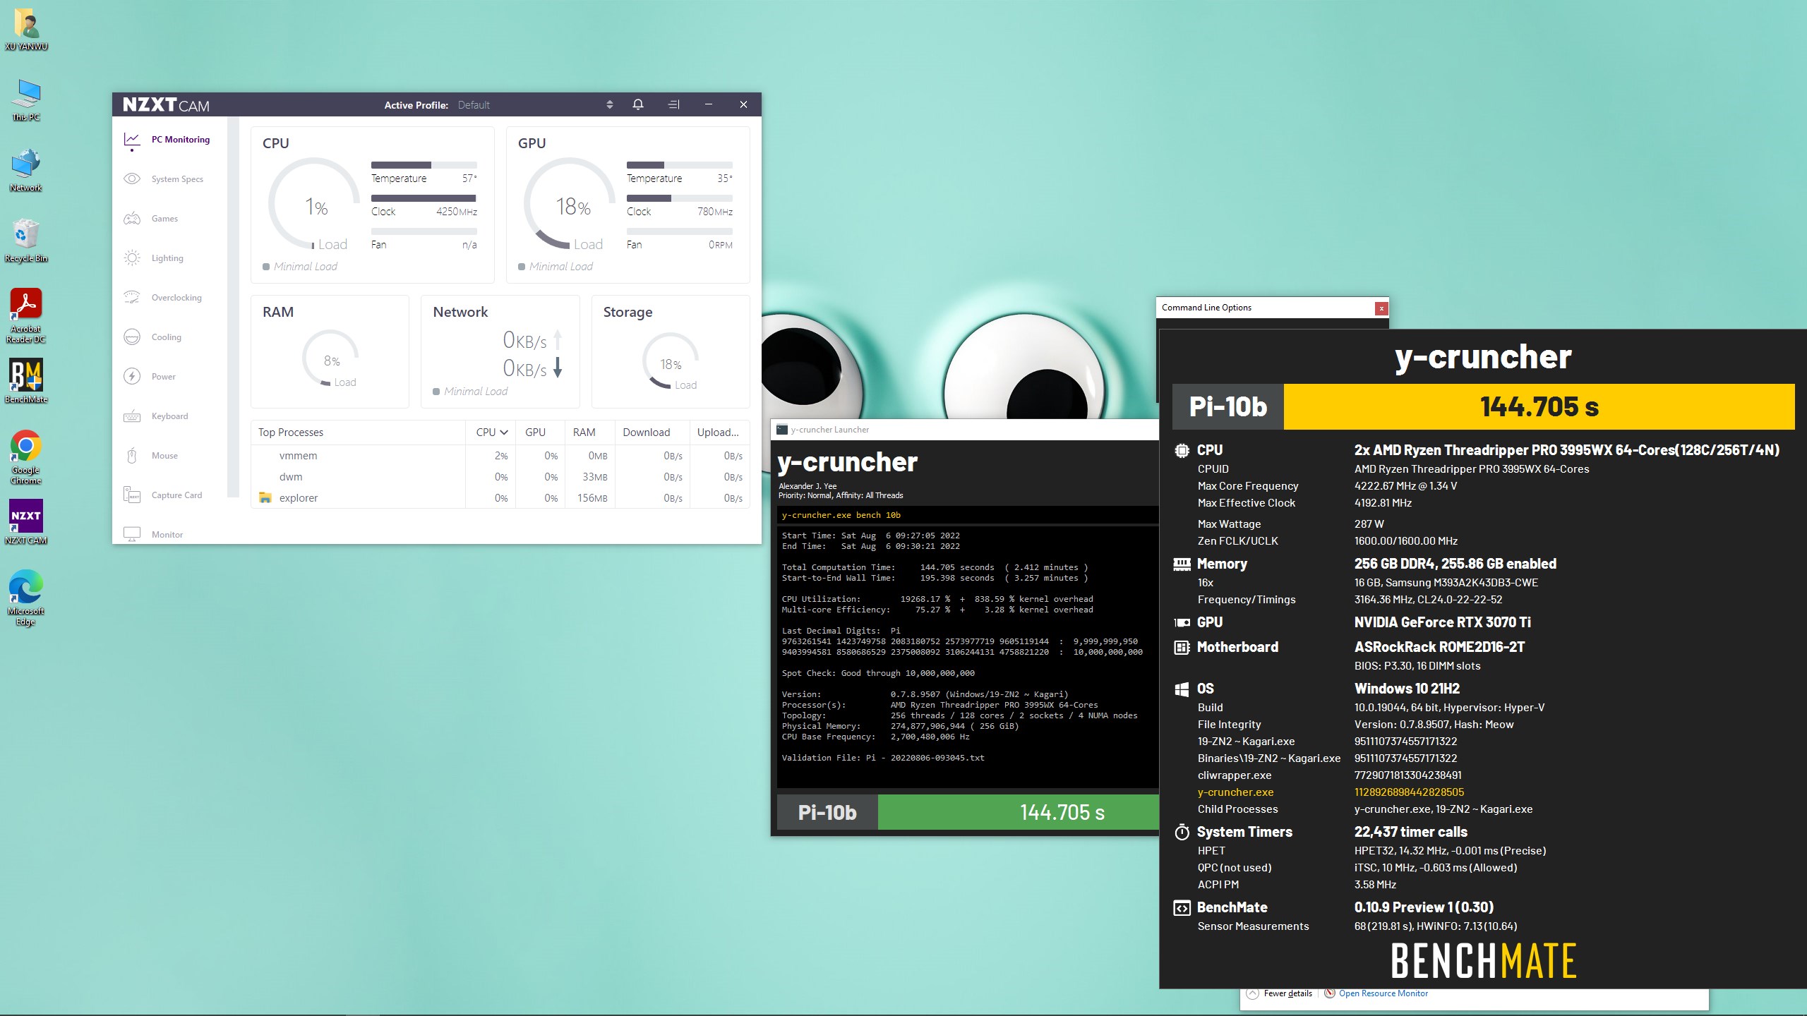Click the Memory icon in BenchMate result
The width and height of the screenshot is (1807, 1016).
point(1182,564)
